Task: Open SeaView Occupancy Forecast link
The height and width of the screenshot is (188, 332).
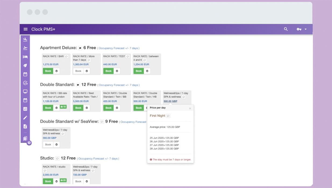Action: pos(133,122)
